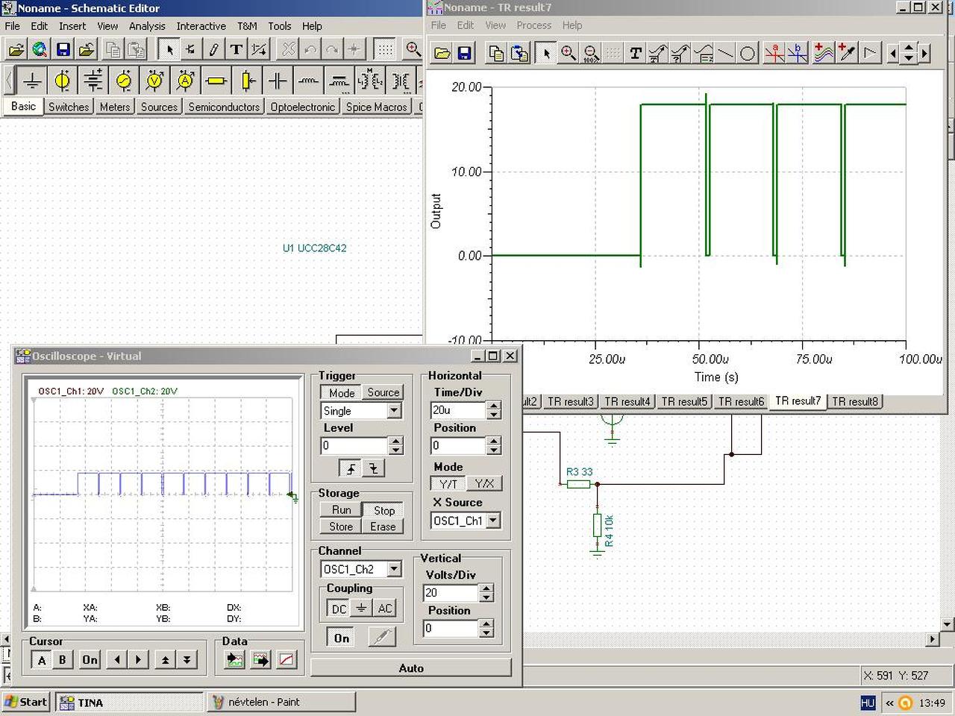
Task: Enable AC coupling on the oscilloscope
Action: 385,609
